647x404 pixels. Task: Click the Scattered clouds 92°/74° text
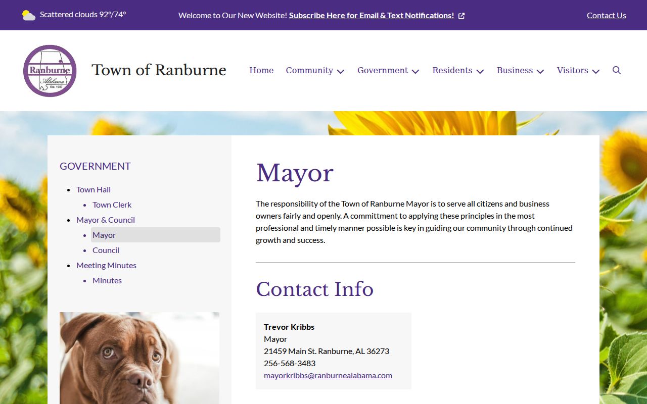[83, 15]
